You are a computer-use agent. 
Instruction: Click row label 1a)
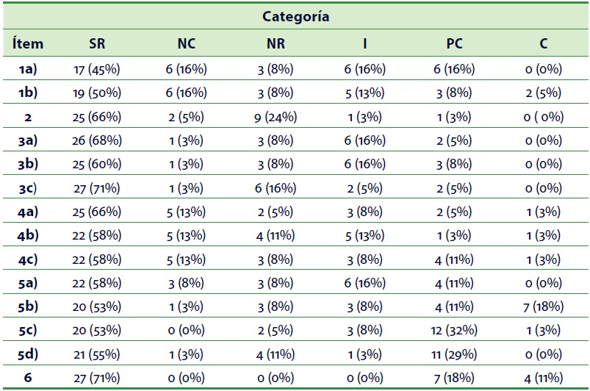pos(28,69)
